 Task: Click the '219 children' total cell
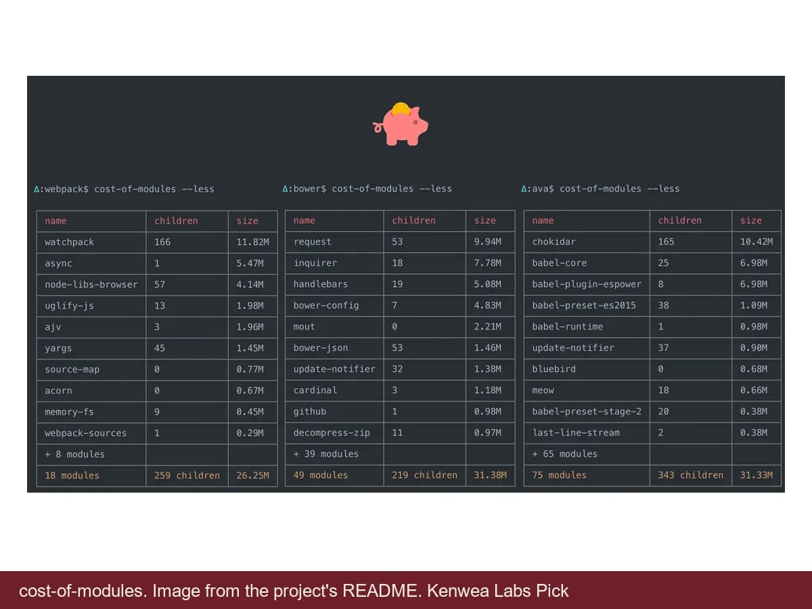tap(424, 475)
